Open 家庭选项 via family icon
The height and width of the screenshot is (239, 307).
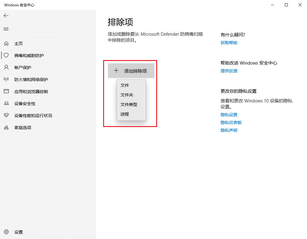6,128
